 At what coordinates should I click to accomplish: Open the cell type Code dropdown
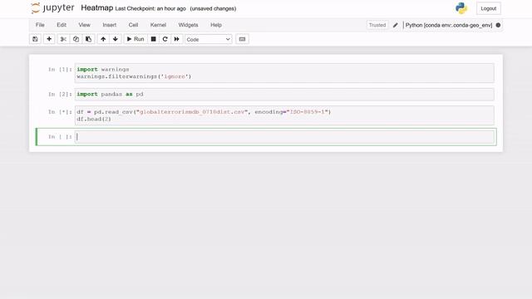pos(209,39)
